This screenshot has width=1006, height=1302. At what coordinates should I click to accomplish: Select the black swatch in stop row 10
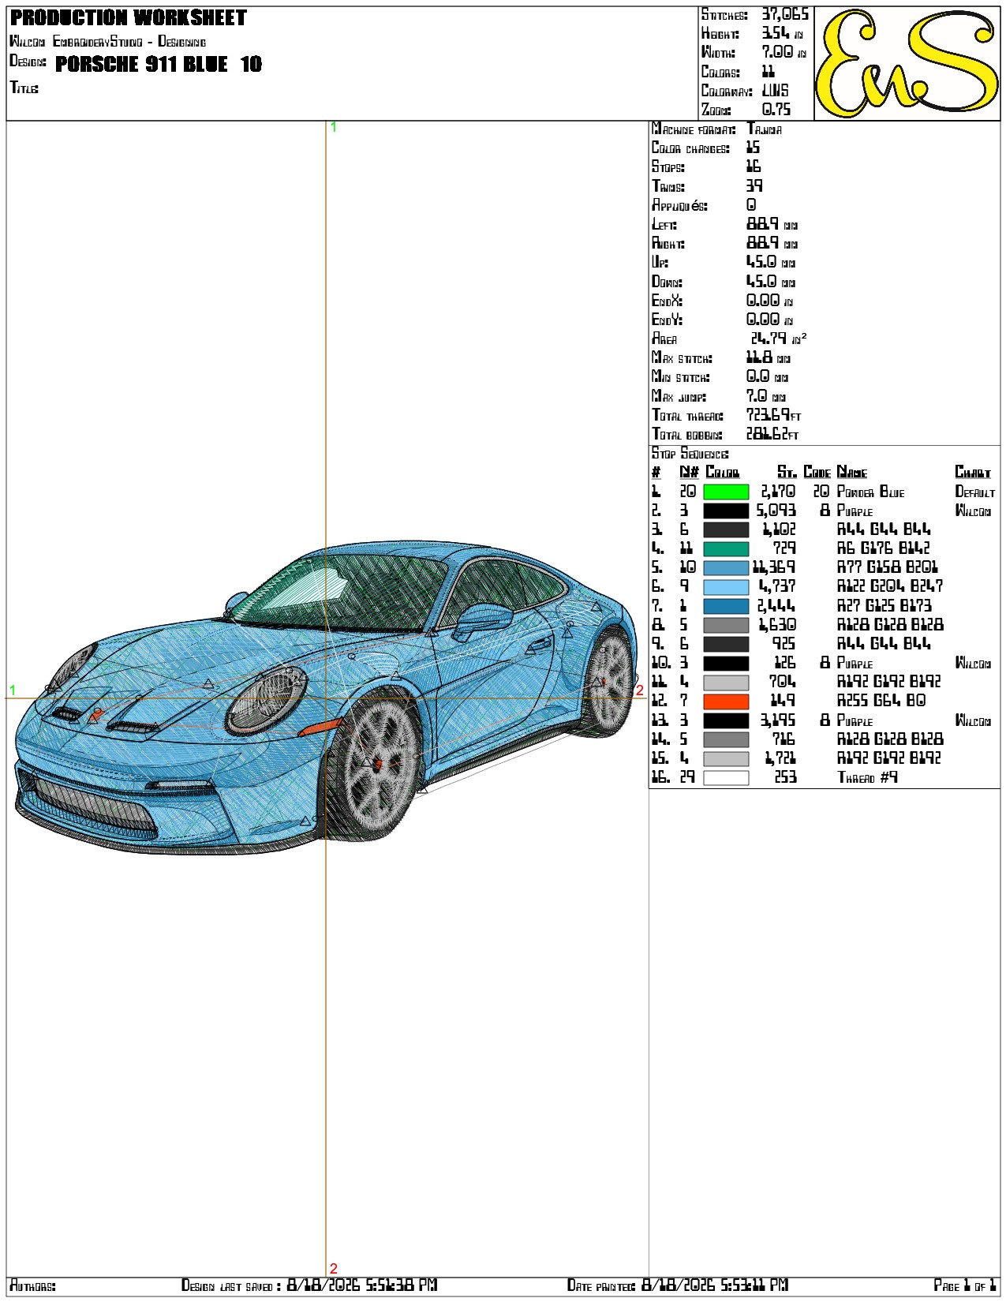(726, 663)
